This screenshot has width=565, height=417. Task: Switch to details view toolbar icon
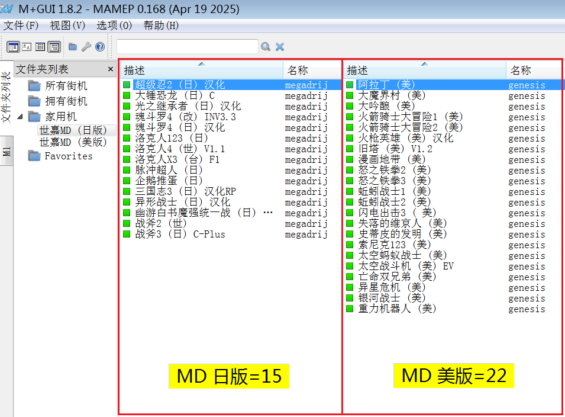tap(54, 47)
